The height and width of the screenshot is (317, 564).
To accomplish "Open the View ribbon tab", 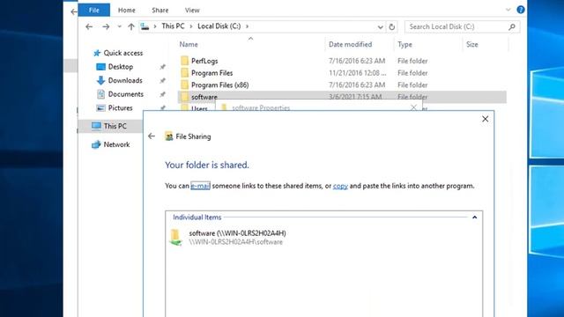I will click(192, 11).
